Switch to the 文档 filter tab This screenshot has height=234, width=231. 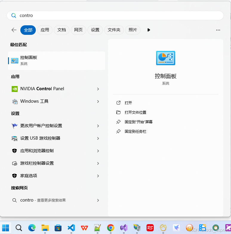point(61,30)
